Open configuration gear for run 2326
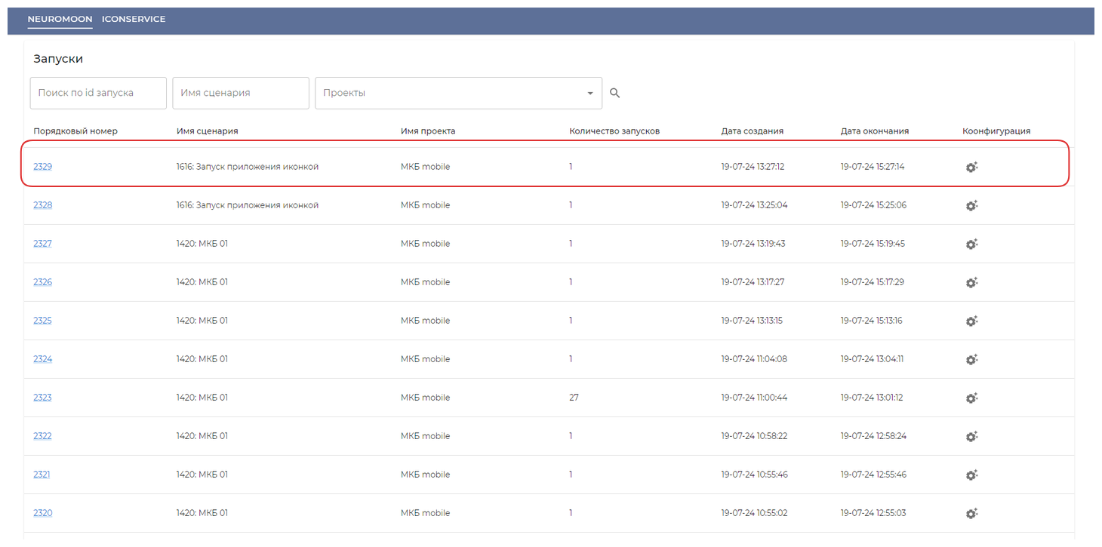This screenshot has width=1102, height=547. pos(971,282)
